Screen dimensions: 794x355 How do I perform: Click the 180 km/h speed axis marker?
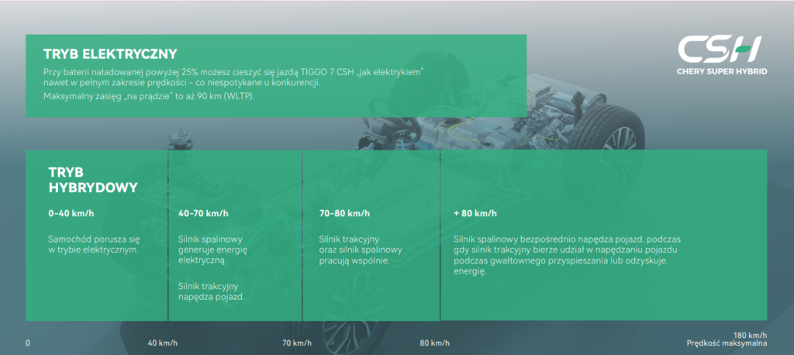pos(749,334)
